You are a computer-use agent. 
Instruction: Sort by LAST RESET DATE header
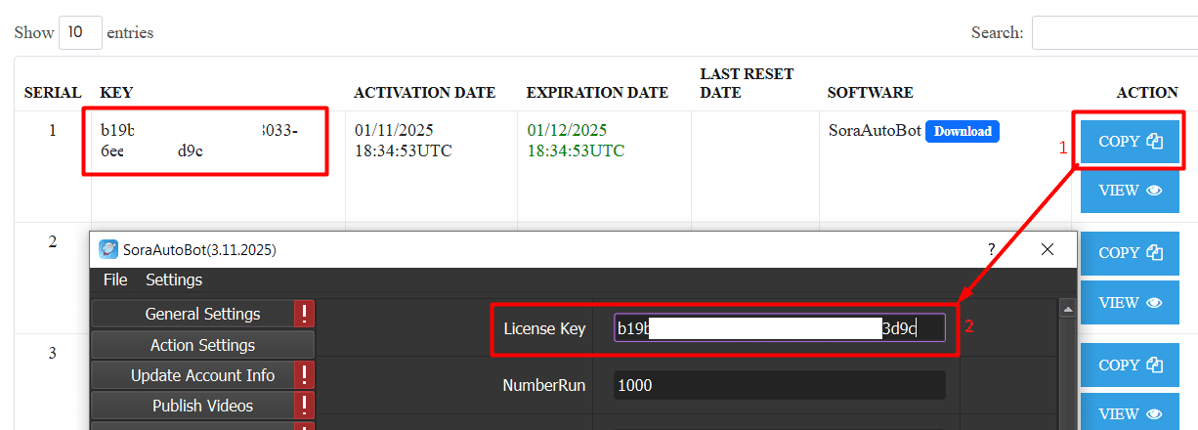747,83
